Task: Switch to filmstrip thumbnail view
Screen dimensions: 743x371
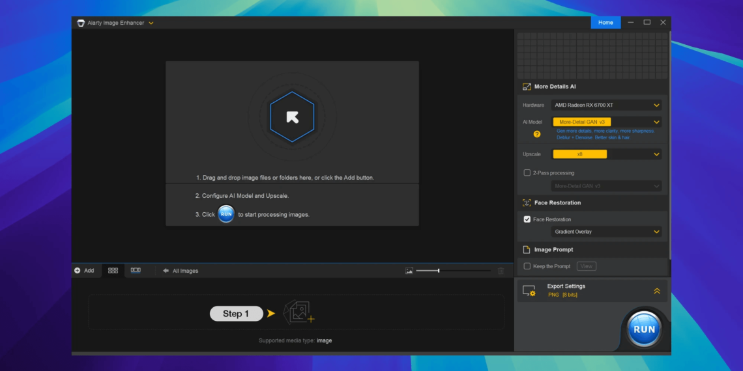Action: (x=136, y=271)
